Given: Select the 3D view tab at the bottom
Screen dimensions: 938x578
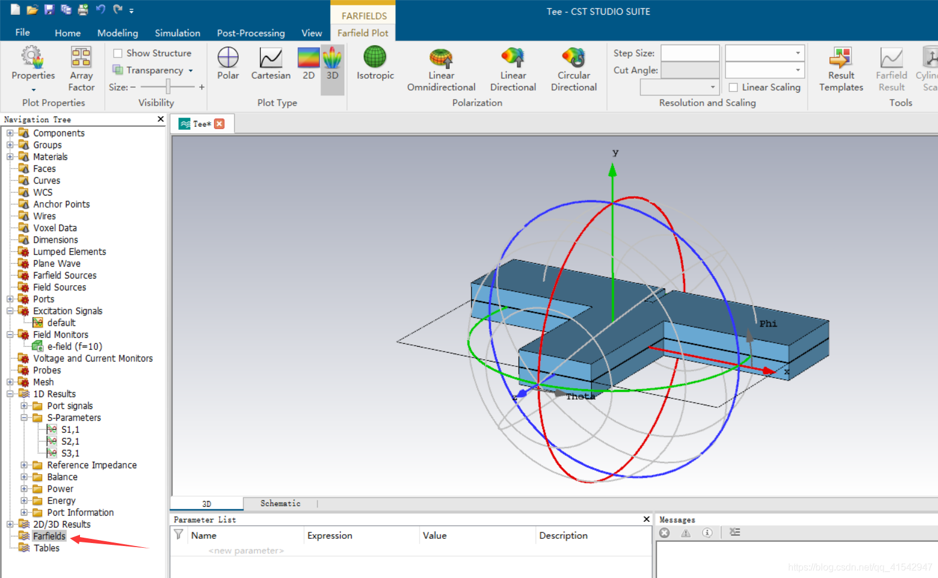Looking at the screenshot, I should click(206, 503).
